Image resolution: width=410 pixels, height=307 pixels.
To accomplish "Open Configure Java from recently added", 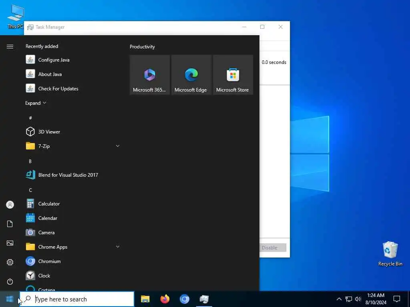I will pyautogui.click(x=72, y=60).
